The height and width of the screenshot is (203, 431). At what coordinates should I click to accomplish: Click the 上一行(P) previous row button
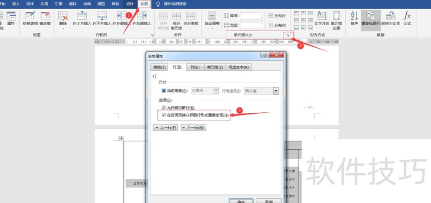165,128
